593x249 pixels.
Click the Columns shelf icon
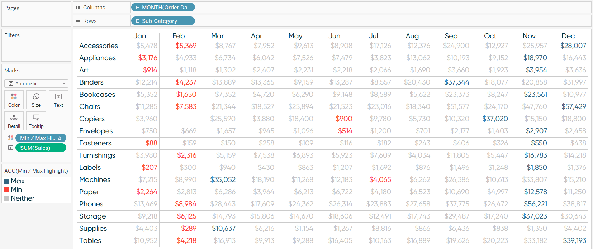click(x=78, y=7)
